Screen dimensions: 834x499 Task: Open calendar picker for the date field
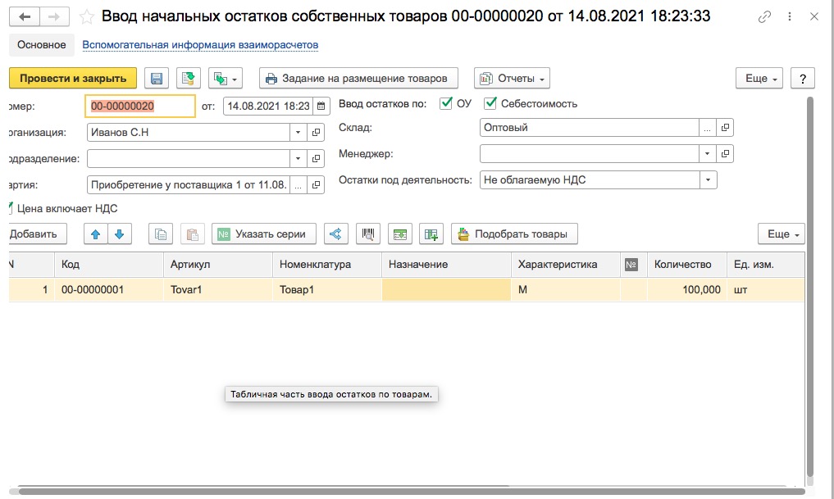pyautogui.click(x=321, y=107)
